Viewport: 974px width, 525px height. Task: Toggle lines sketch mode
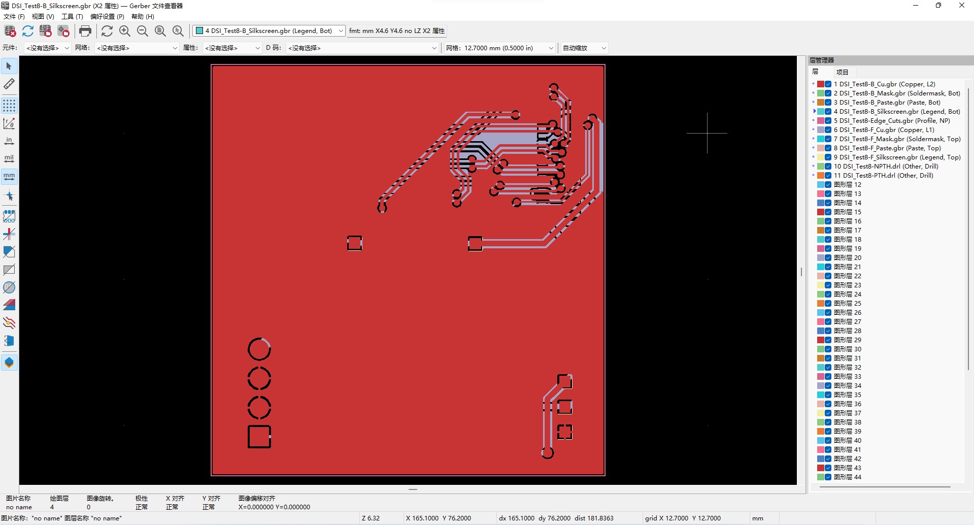[x=9, y=234]
